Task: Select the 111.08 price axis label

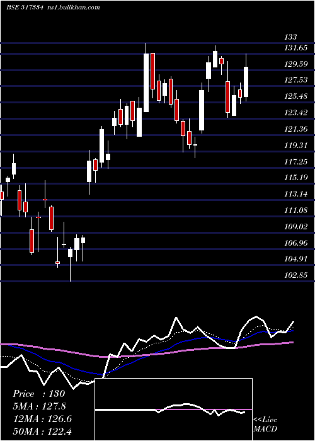Action: [x=296, y=210]
